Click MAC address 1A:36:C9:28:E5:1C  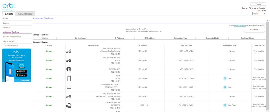(x=186, y=69)
